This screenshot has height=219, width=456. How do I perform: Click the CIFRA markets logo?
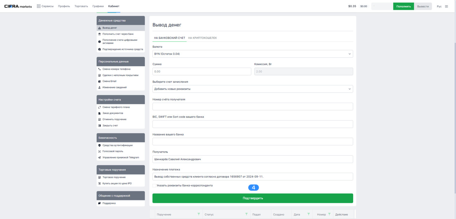pyautogui.click(x=18, y=6)
